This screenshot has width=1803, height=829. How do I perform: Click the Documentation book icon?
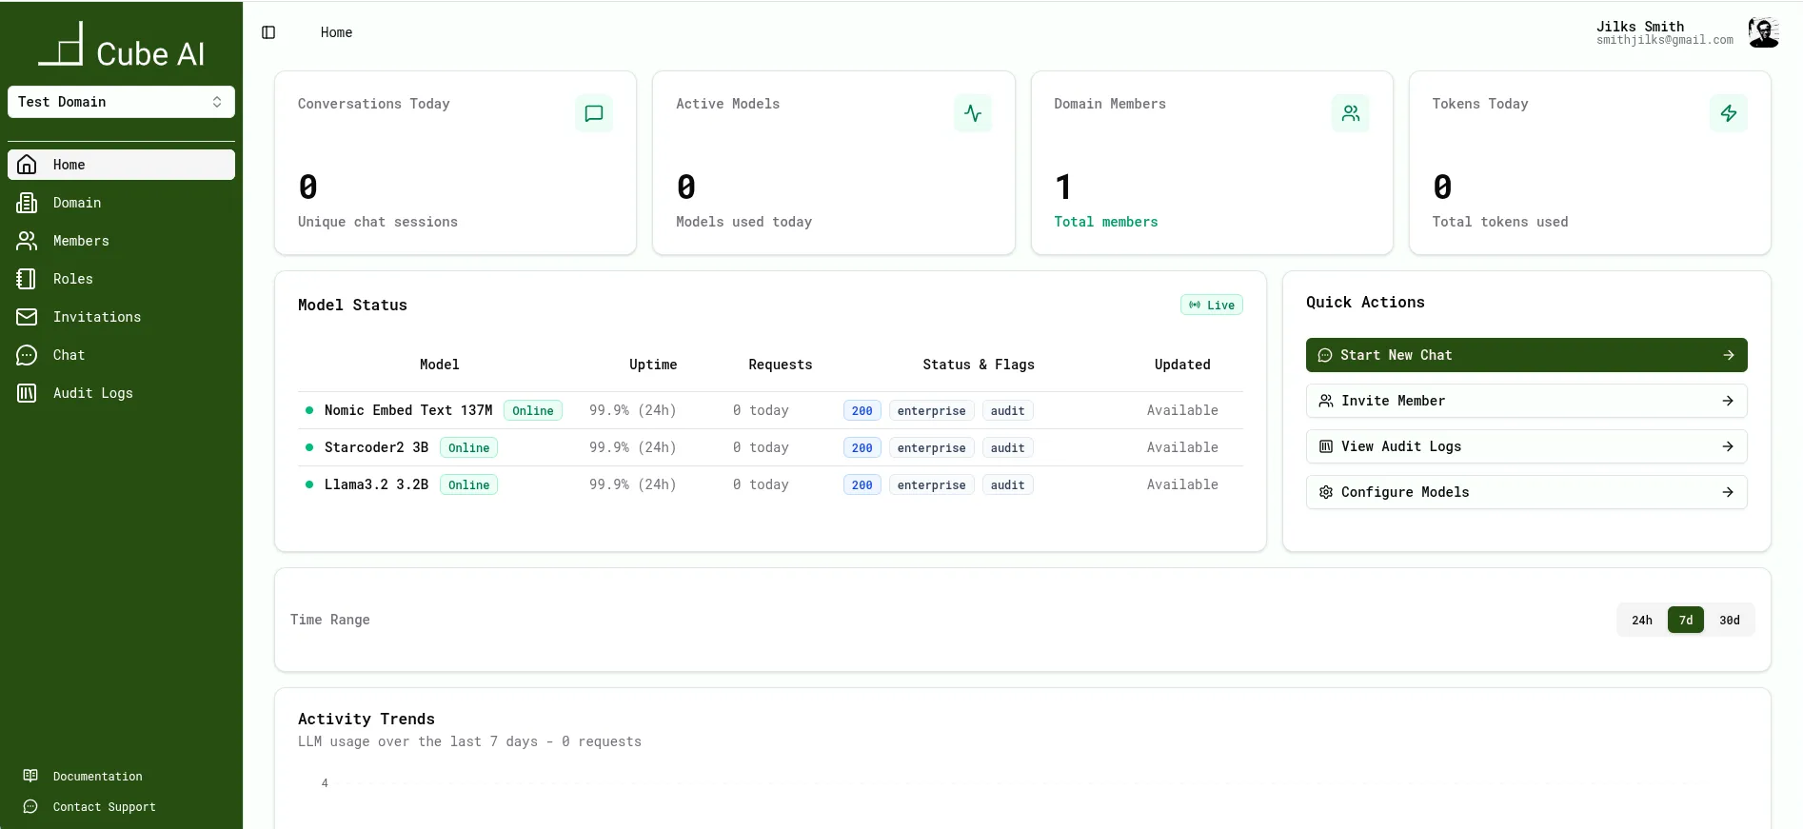pyautogui.click(x=30, y=776)
